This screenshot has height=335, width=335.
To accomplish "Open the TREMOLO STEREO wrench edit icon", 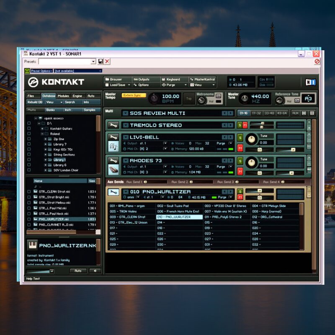I will pos(113,125).
